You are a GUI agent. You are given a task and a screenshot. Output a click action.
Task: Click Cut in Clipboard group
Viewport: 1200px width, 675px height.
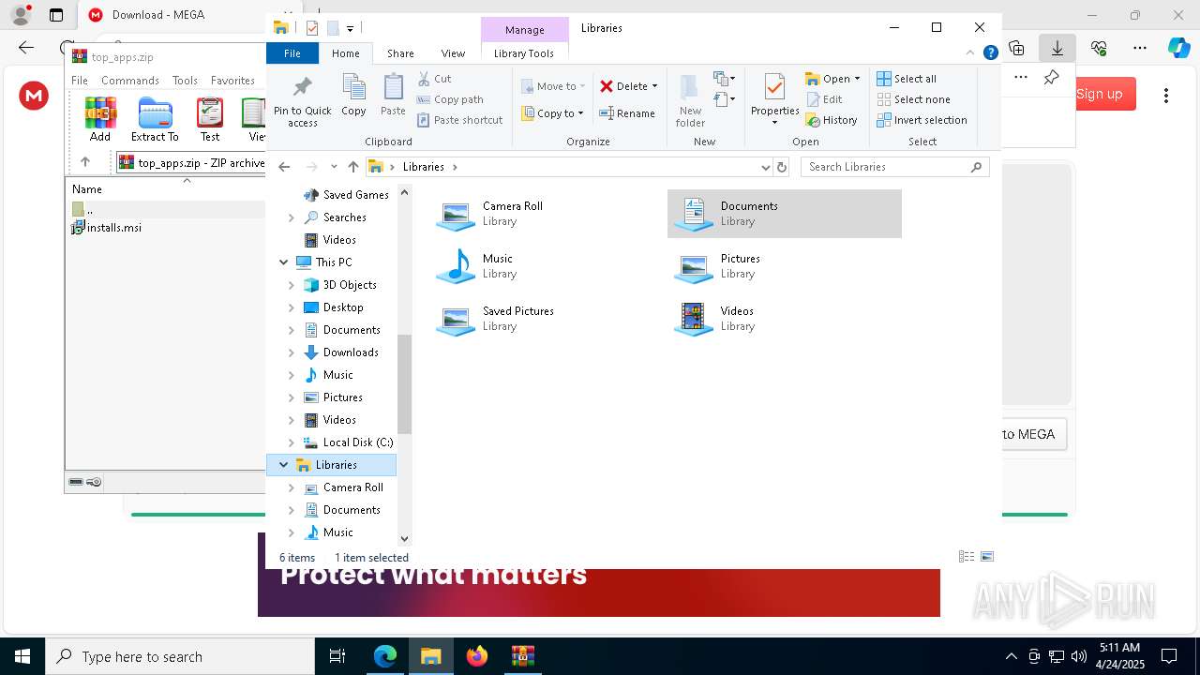pos(434,79)
